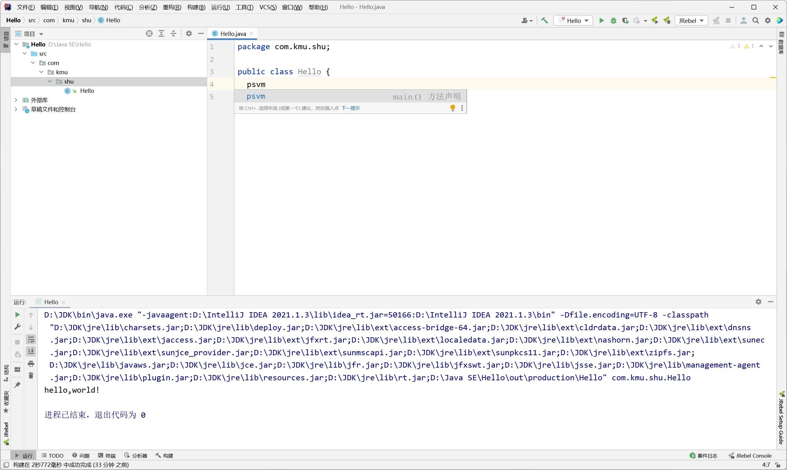
Task: Switch to the 终端 tab
Action: (110, 455)
